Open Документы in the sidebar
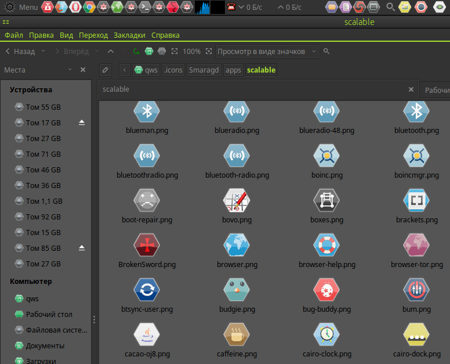 click(39, 346)
